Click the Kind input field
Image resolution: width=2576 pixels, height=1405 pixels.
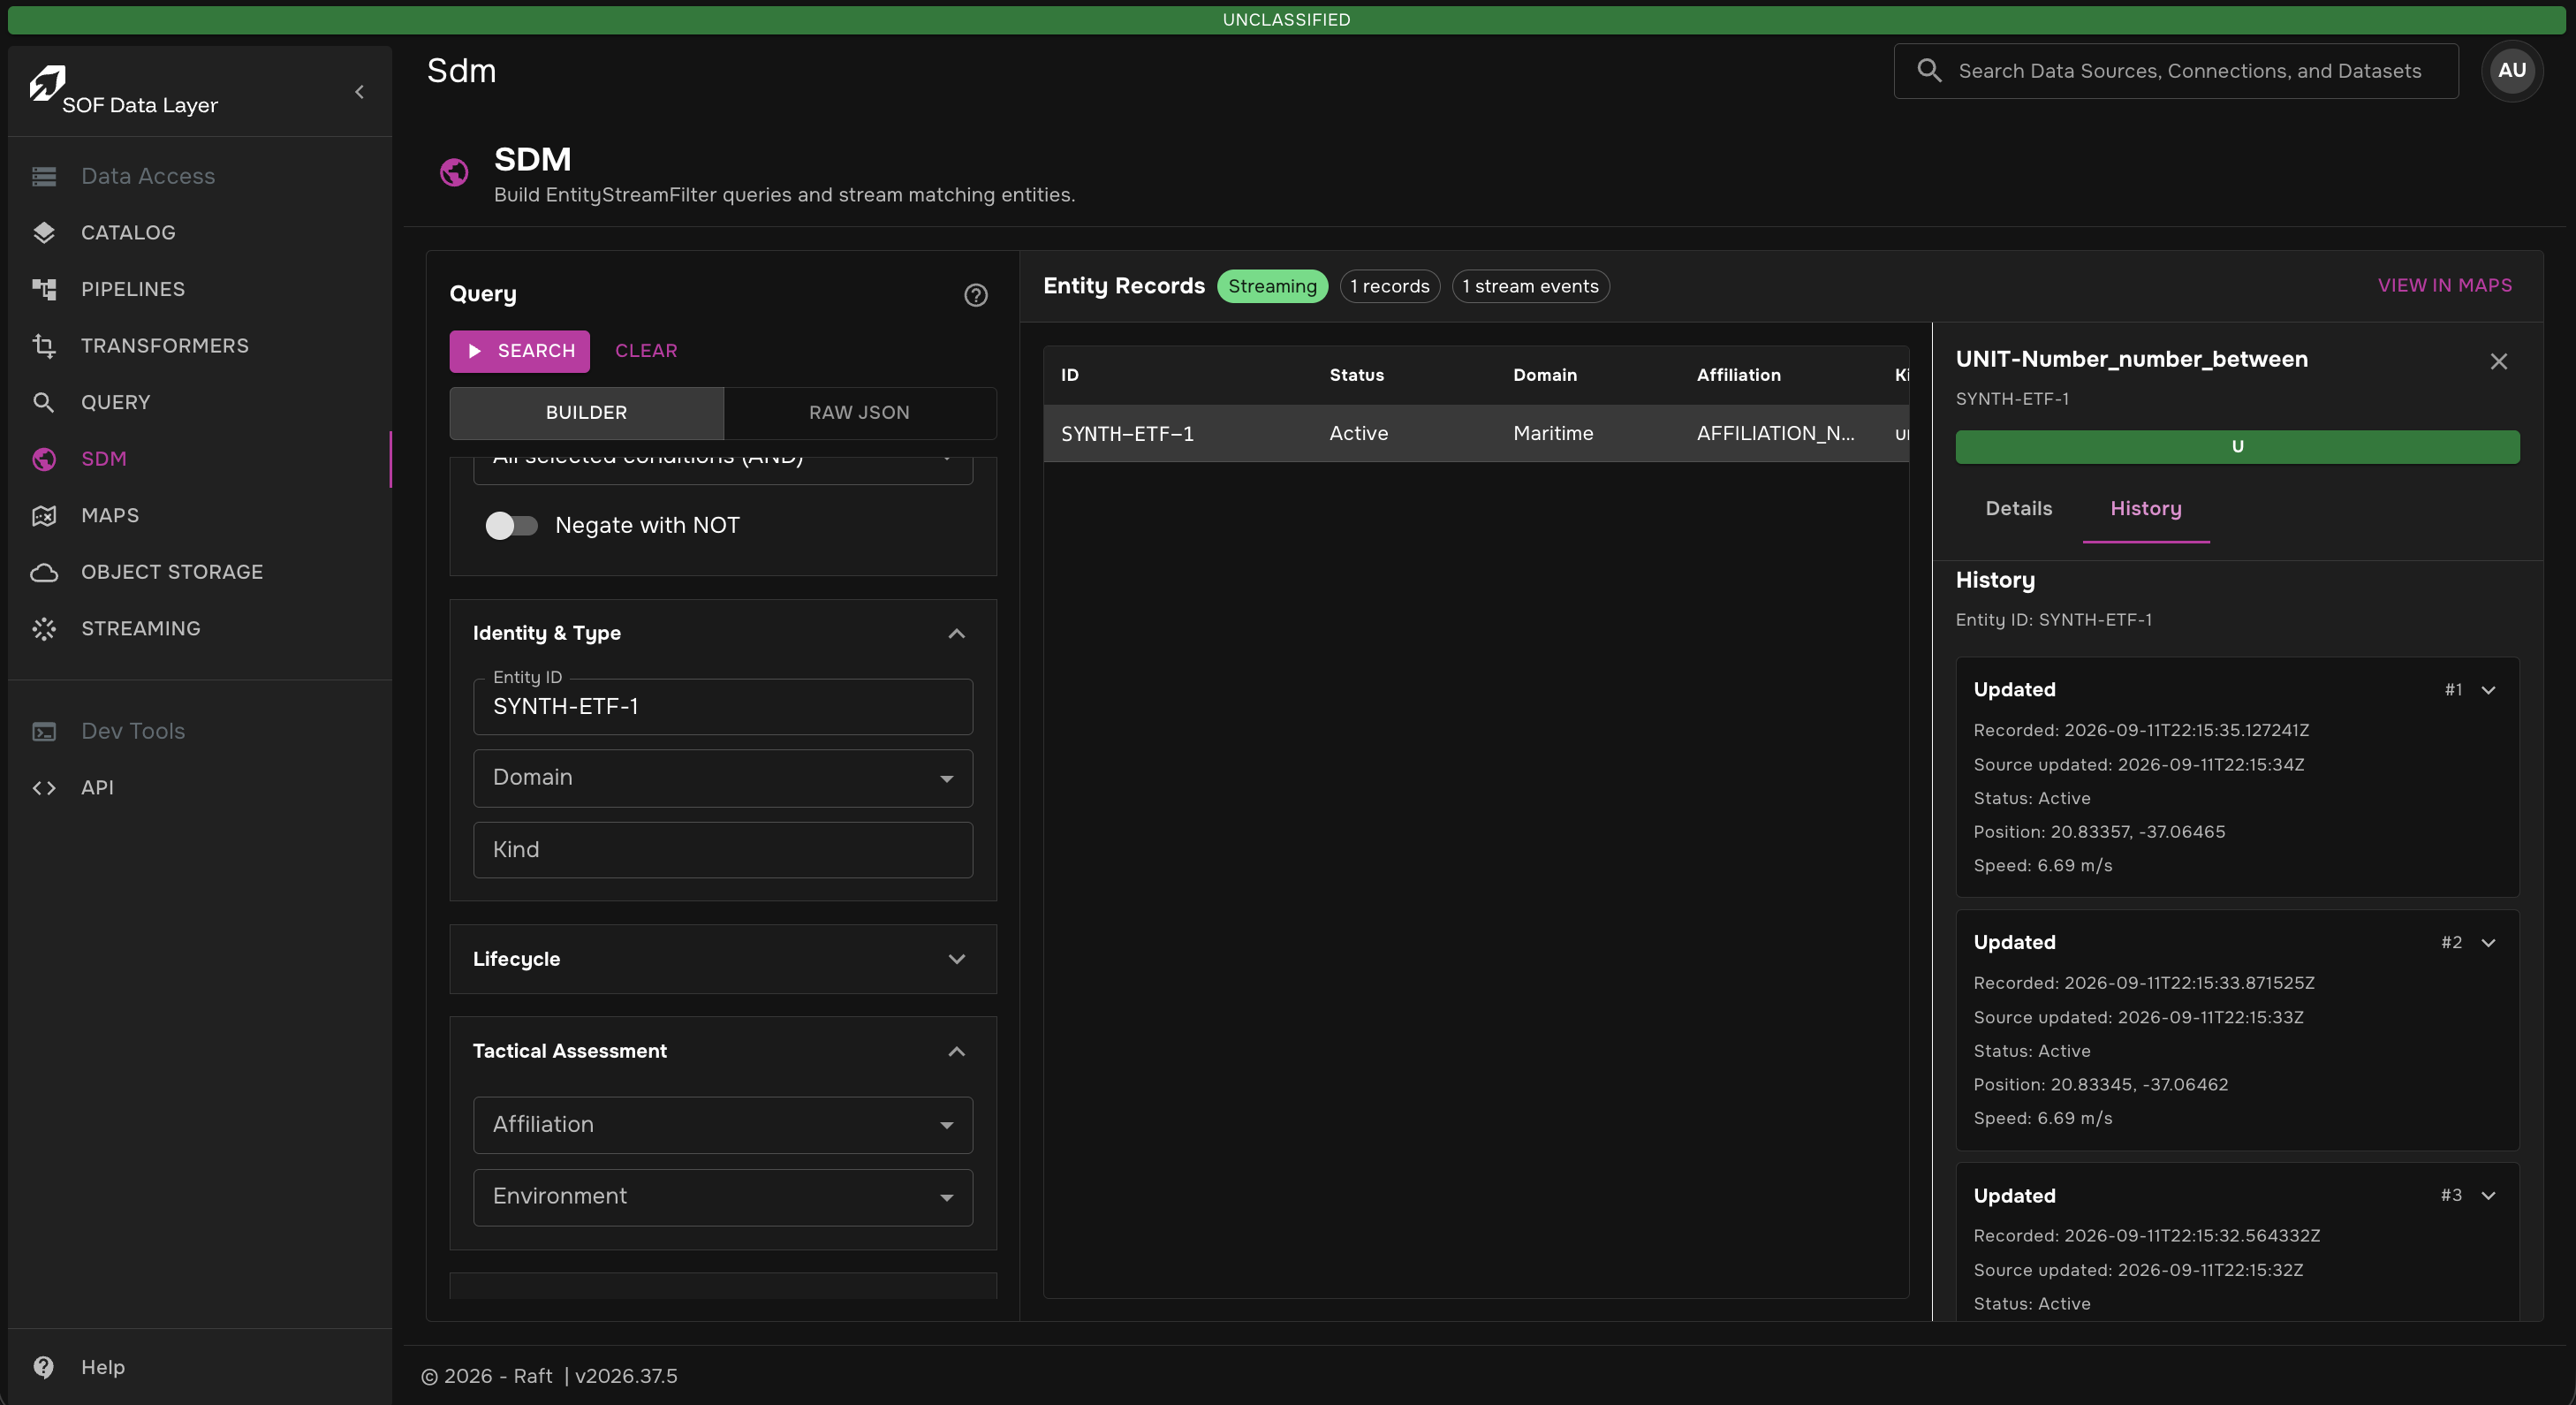coord(723,850)
